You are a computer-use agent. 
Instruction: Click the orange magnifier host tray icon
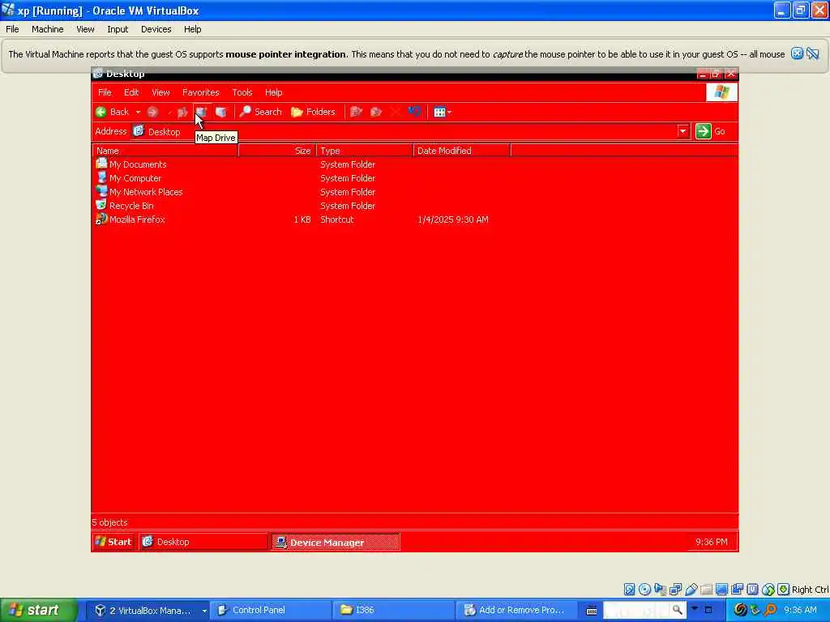pyautogui.click(x=770, y=610)
